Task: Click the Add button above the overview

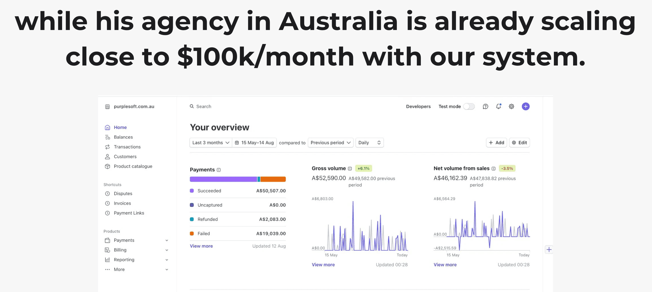Action: (496, 142)
